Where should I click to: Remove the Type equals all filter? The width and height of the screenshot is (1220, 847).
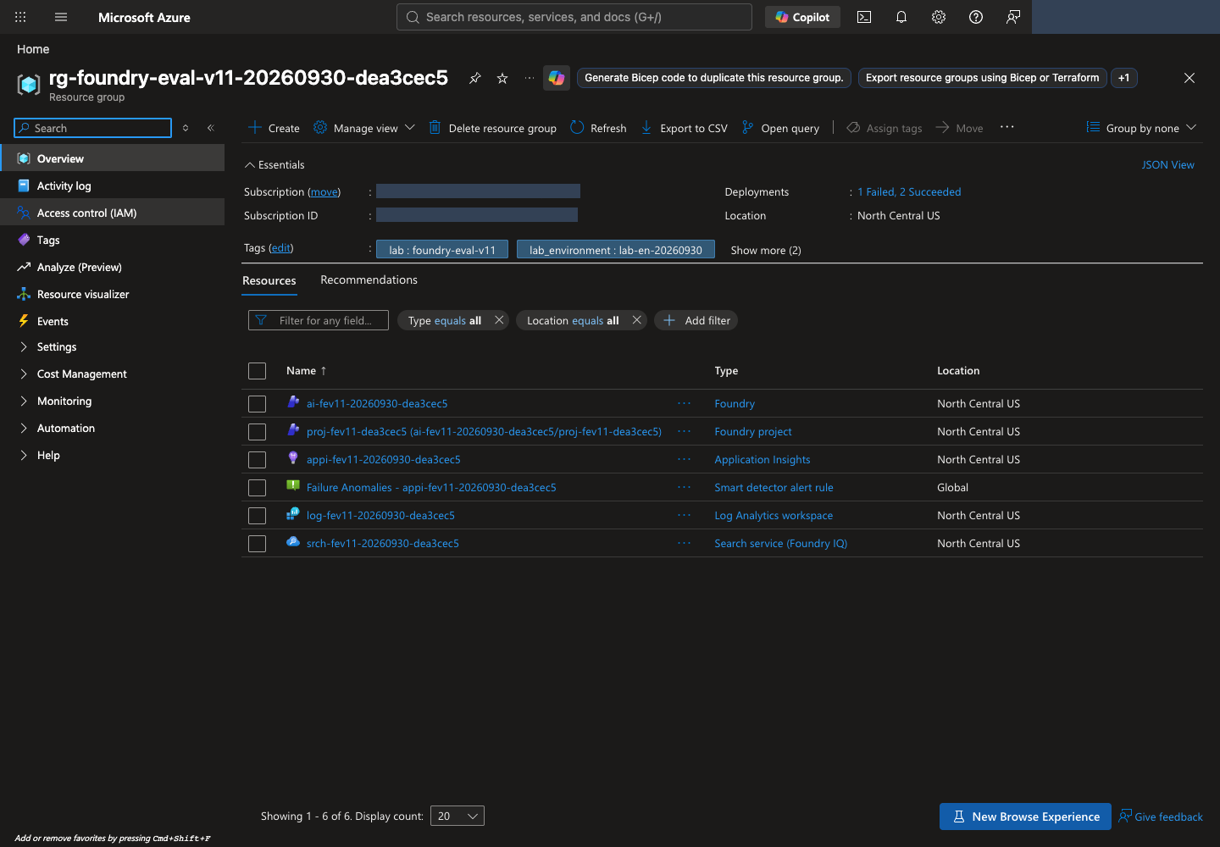tap(499, 320)
